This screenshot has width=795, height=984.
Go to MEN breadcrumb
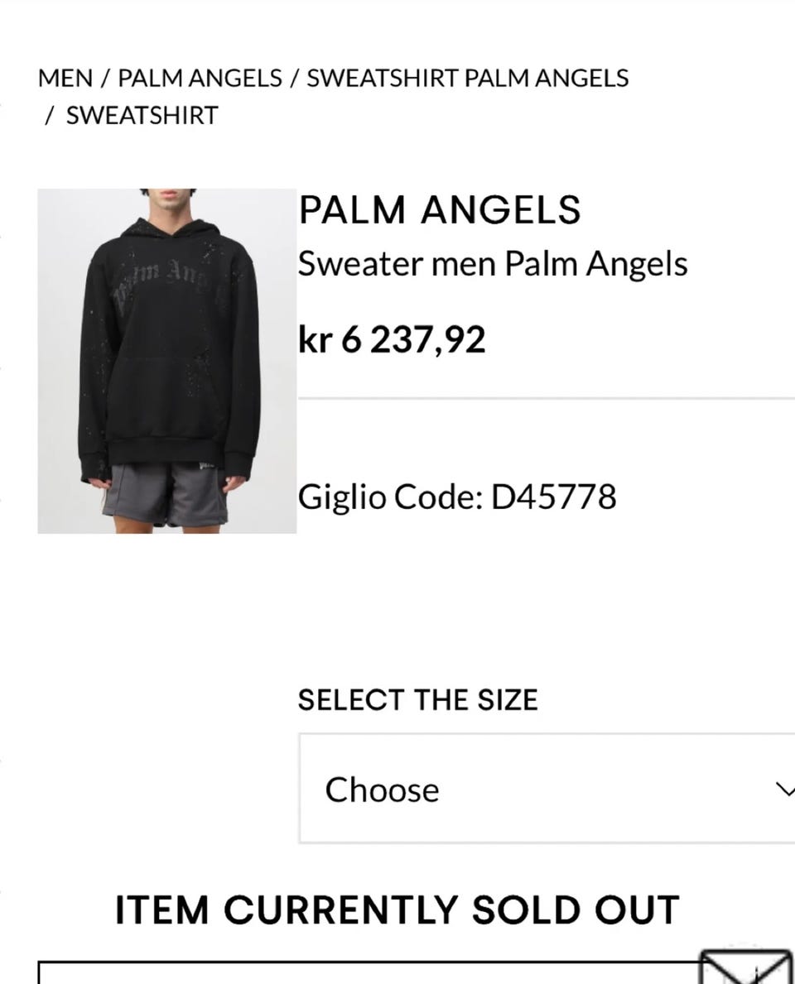coord(65,79)
